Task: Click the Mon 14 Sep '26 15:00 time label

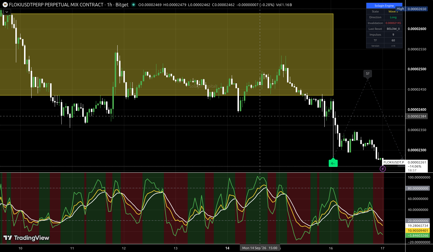Action: click(260, 248)
